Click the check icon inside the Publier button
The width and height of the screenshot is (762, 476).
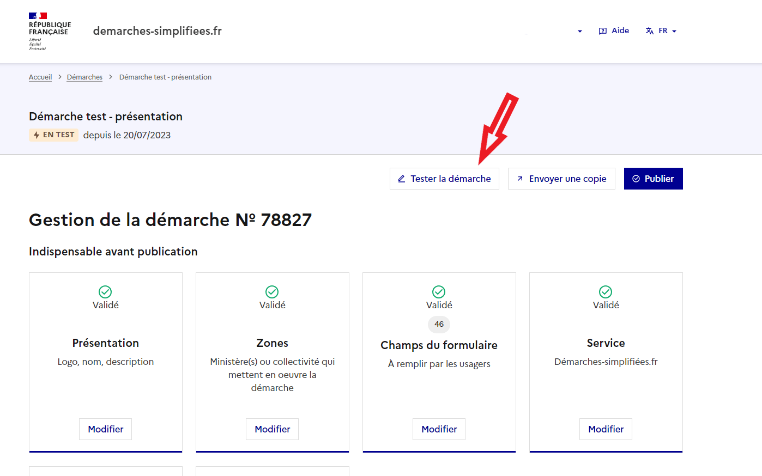click(636, 178)
